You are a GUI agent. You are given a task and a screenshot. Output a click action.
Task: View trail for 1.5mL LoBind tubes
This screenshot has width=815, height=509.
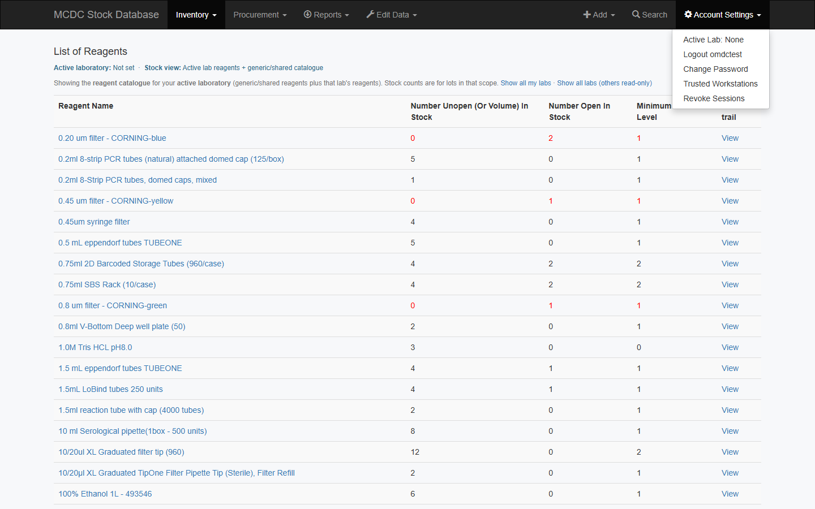pyautogui.click(x=730, y=389)
